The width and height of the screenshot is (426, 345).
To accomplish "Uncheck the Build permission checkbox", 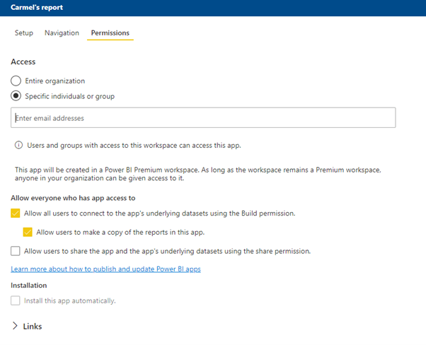I will pos(16,213).
